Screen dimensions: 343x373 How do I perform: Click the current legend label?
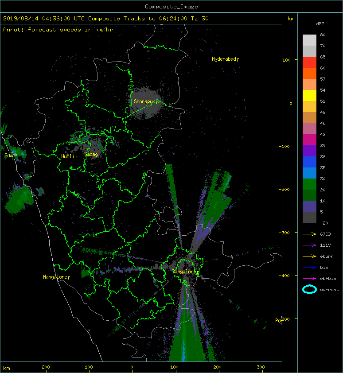(329, 290)
